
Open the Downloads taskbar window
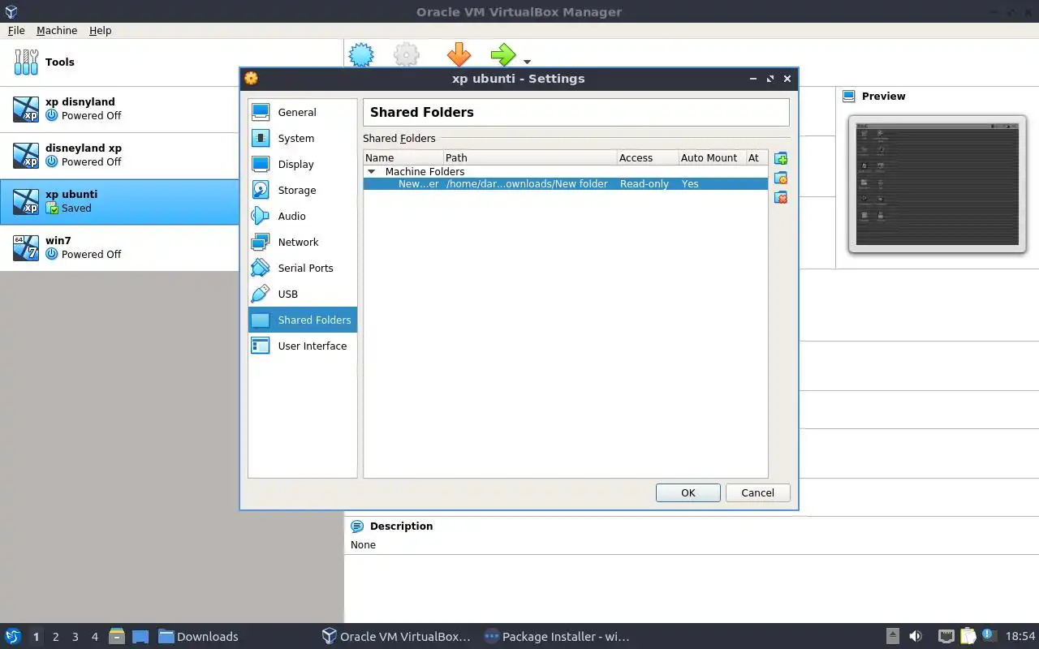[x=198, y=636]
